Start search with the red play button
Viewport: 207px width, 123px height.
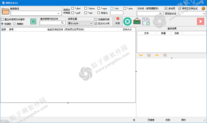coord(201,21)
